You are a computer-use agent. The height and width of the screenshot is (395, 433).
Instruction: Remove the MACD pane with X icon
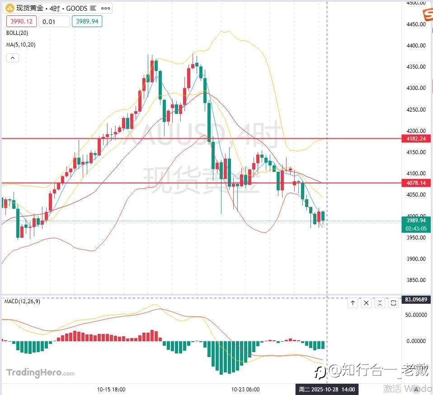click(366, 303)
